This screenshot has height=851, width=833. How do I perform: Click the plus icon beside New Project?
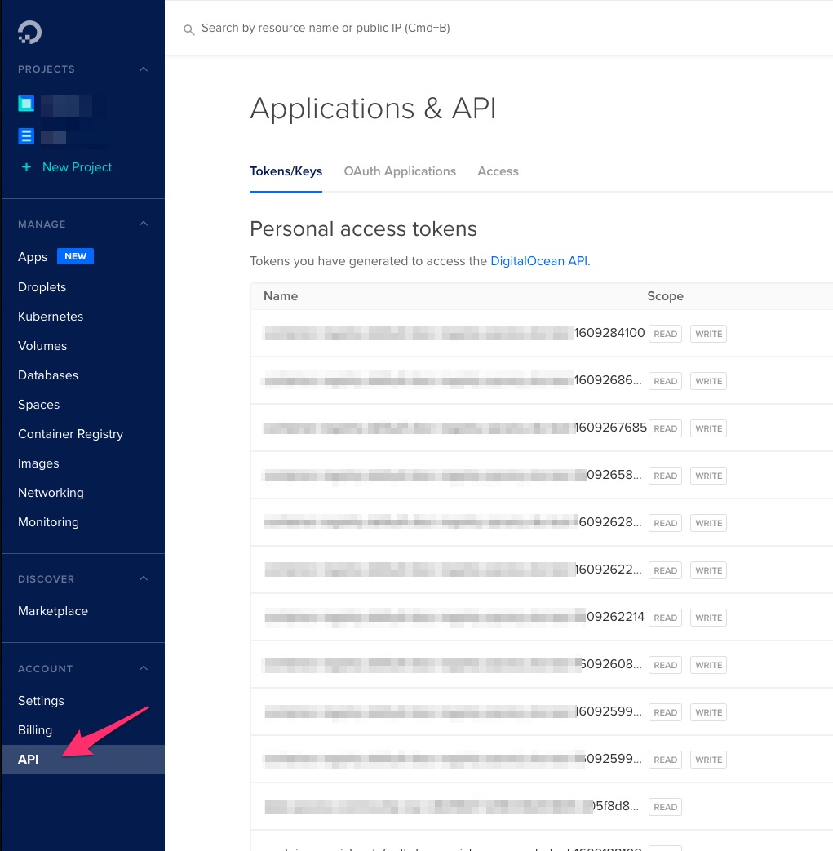[26, 167]
